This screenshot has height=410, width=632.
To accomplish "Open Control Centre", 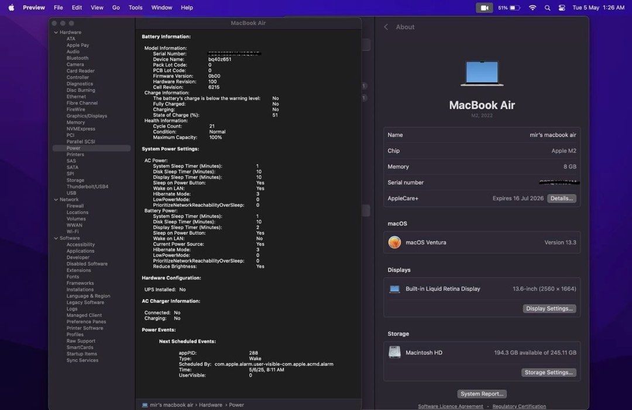I will [x=561, y=8].
